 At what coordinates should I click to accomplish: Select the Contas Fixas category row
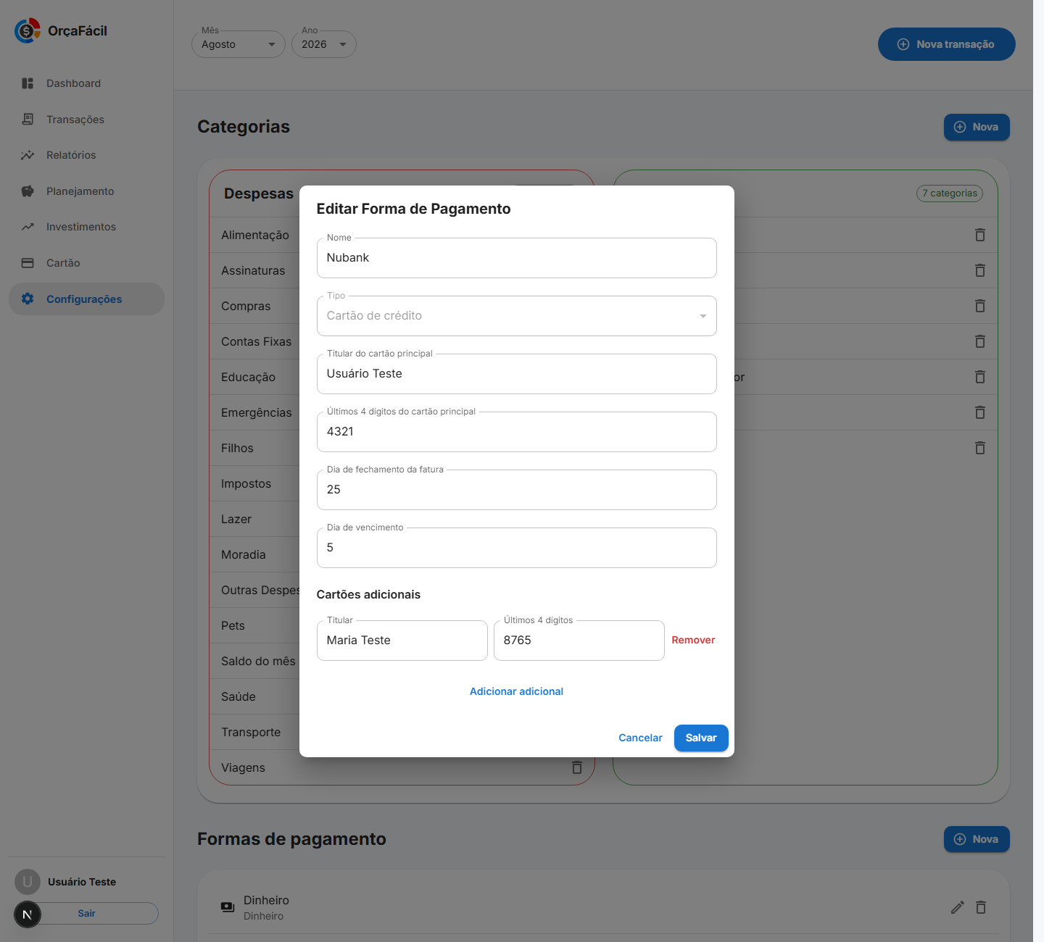(x=254, y=341)
